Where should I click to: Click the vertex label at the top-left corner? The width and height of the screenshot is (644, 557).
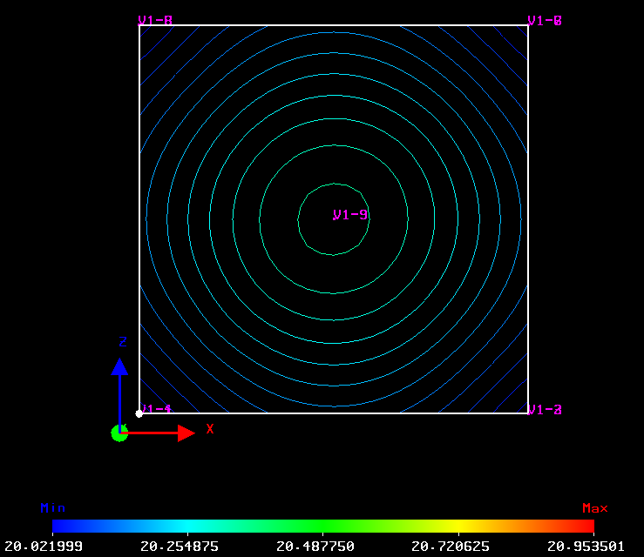(x=155, y=20)
